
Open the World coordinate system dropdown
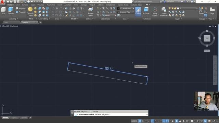(109, 15)
